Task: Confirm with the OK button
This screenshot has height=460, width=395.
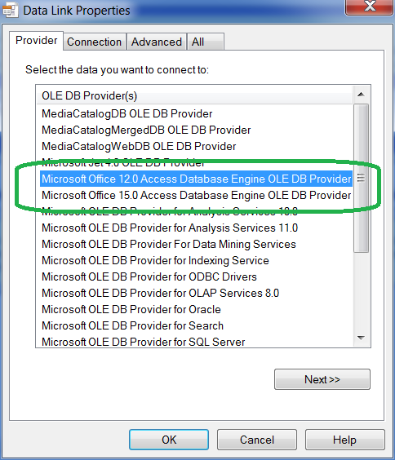Action: tap(169, 440)
